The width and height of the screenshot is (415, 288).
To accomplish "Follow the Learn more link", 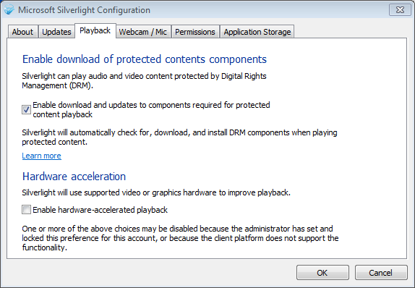I will coord(41,156).
